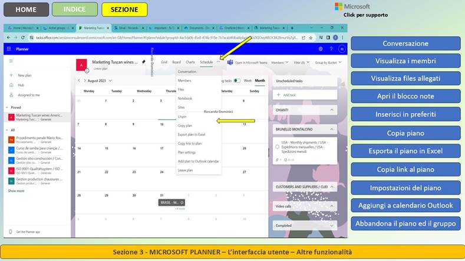The width and height of the screenshot is (465, 261).
Task: Switch calendar to Month view
Action: (260, 81)
